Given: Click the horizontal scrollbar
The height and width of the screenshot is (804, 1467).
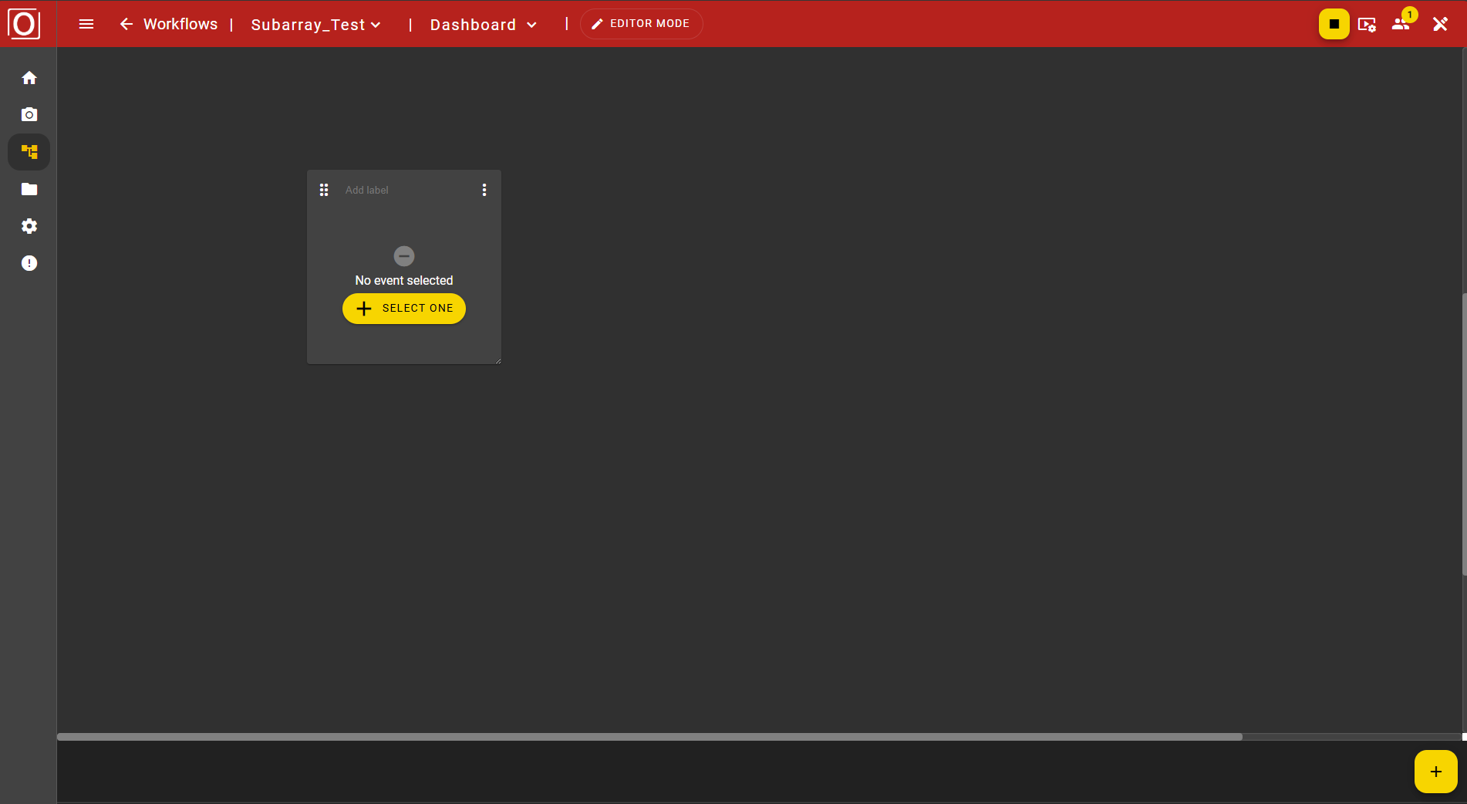Looking at the screenshot, I should [x=649, y=737].
